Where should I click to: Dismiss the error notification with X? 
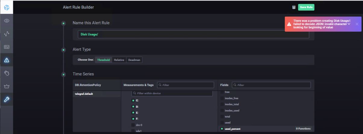(x=357, y=24)
